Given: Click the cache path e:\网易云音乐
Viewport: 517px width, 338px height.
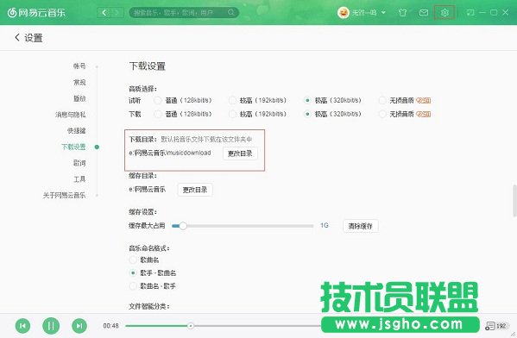Looking at the screenshot, I should coord(147,190).
